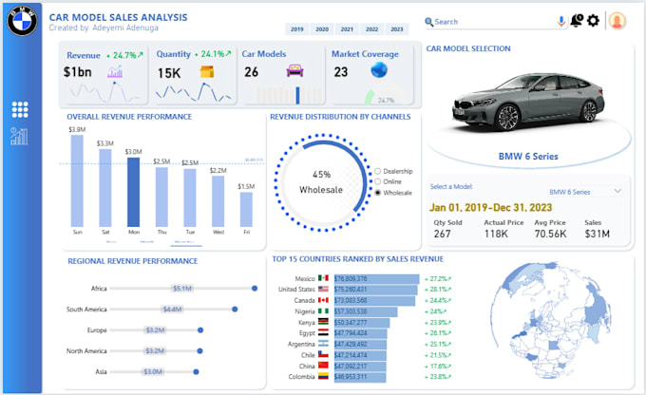Activate the microphone voice search icon
Image resolution: width=646 pixels, height=395 pixels.
click(560, 21)
